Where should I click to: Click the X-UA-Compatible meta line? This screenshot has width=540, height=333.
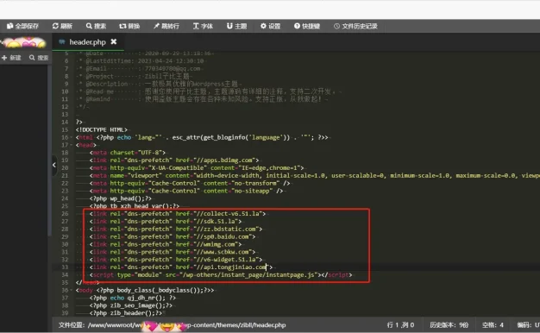197,168
